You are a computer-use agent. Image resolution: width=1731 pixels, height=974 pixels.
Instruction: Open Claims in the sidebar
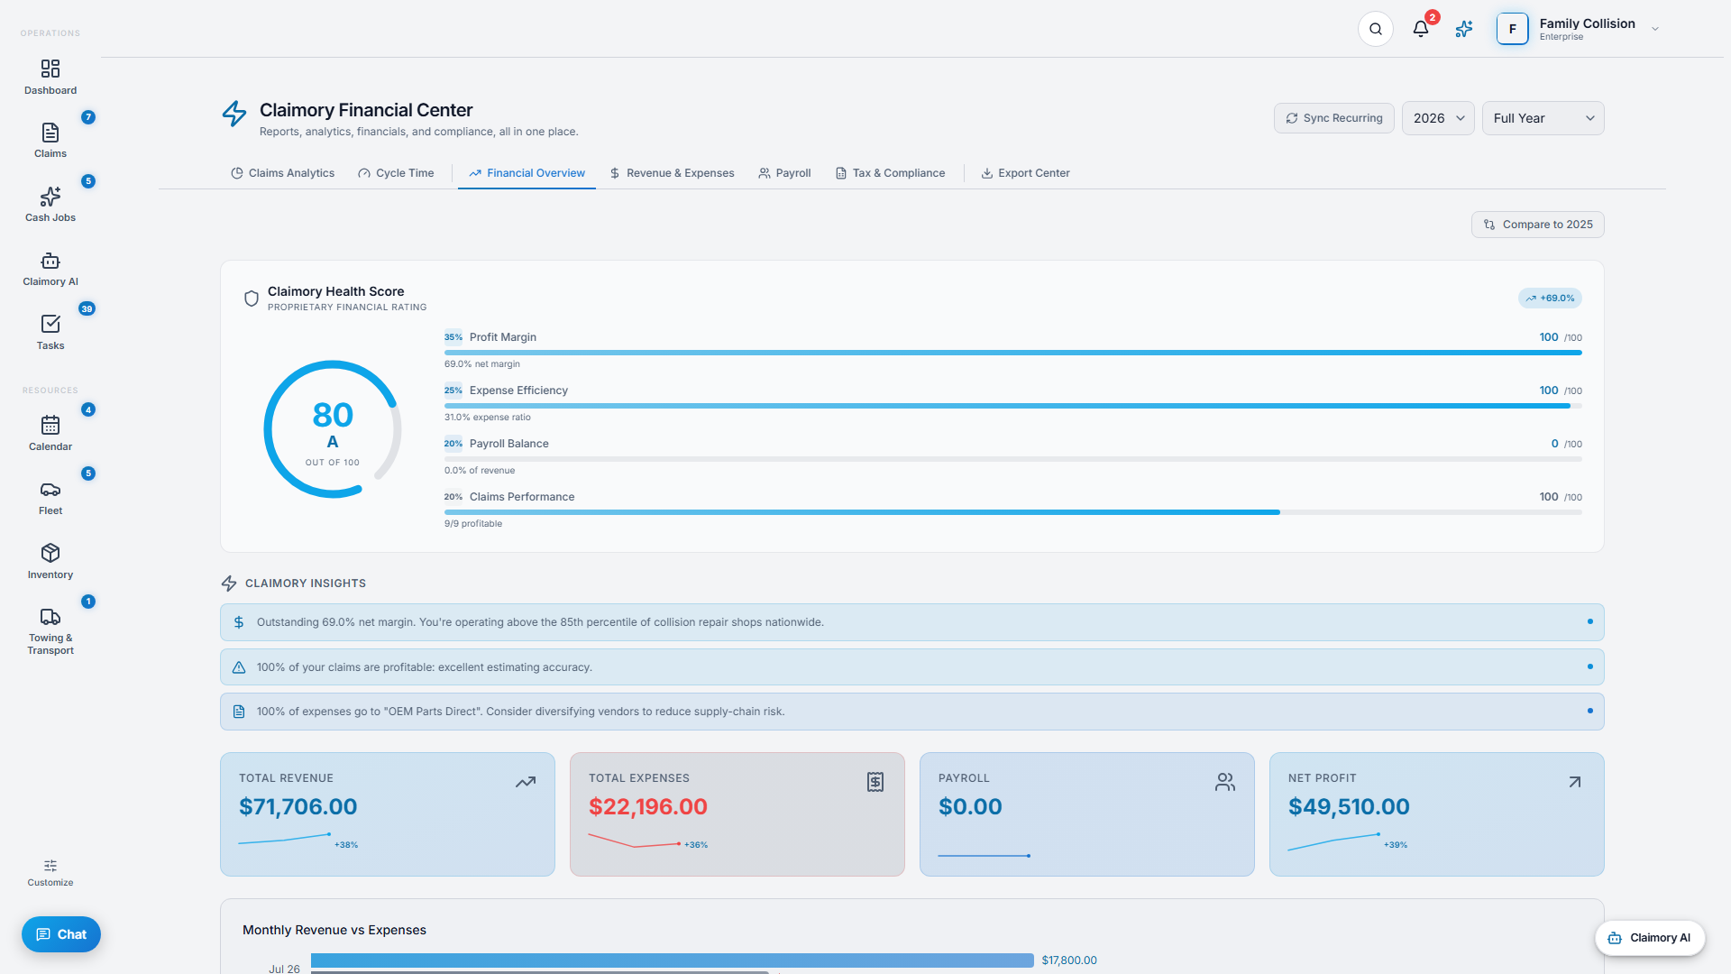point(50,141)
